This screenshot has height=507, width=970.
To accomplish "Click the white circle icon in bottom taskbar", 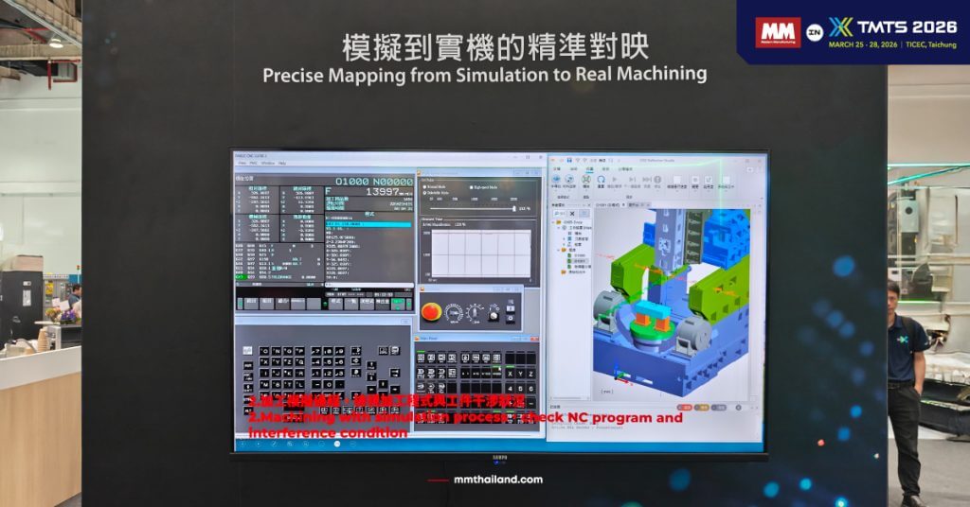I will click(336, 444).
